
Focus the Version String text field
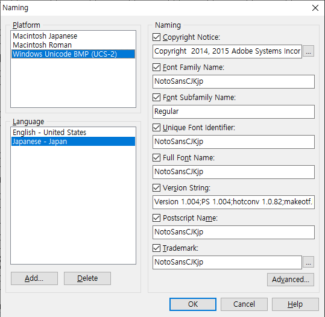(233, 202)
